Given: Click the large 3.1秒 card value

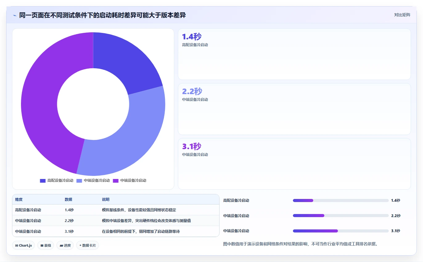Looking at the screenshot, I should click(x=191, y=147).
